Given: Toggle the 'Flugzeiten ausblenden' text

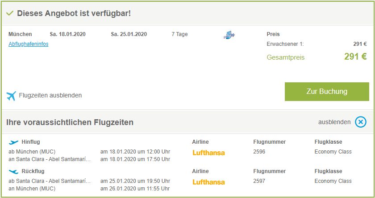Looking at the screenshot, I should 50,95.
